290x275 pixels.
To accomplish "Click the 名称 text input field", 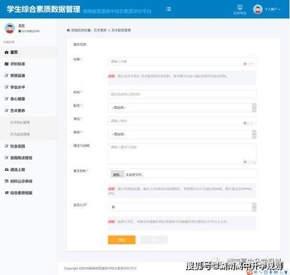I will [x=182, y=62].
